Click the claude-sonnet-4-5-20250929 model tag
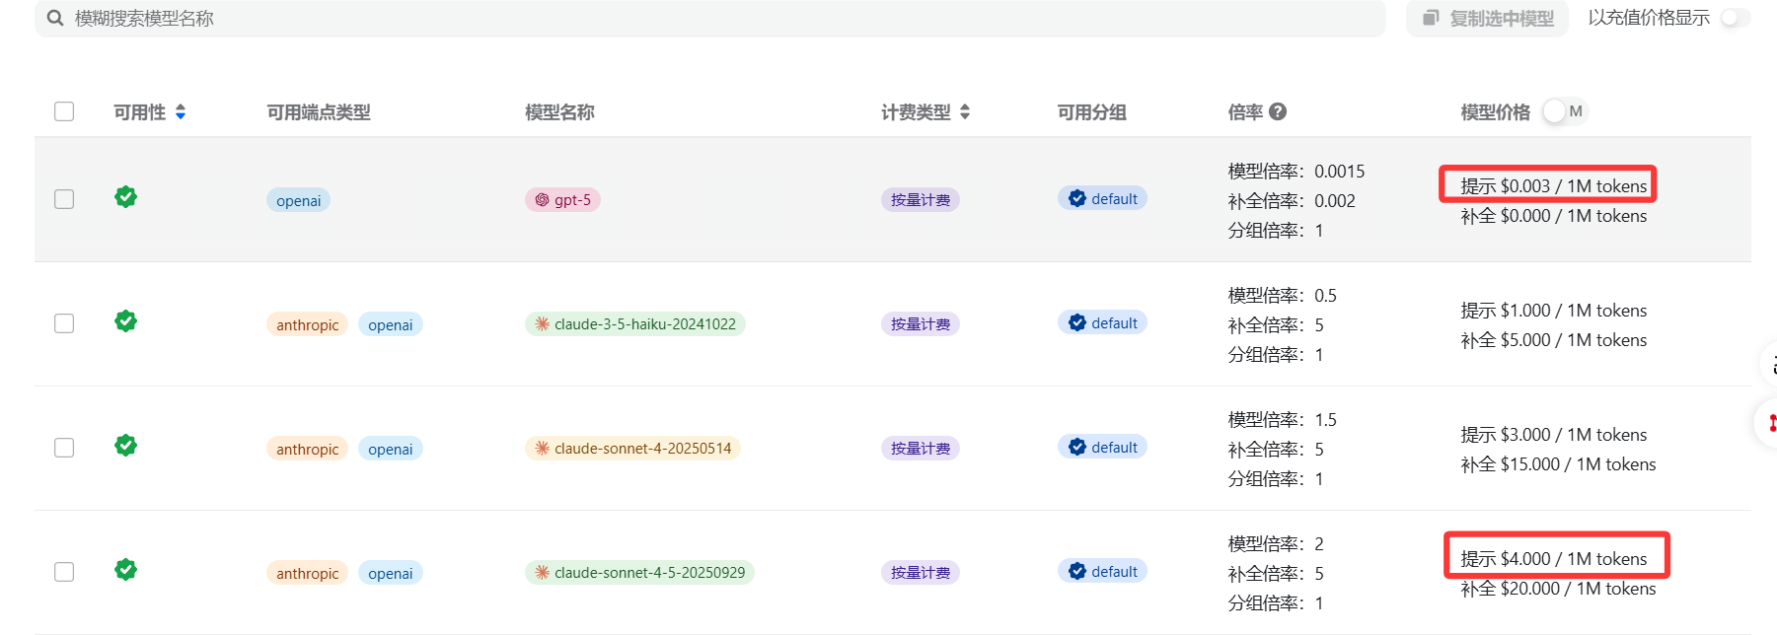The image size is (1777, 635). (639, 573)
